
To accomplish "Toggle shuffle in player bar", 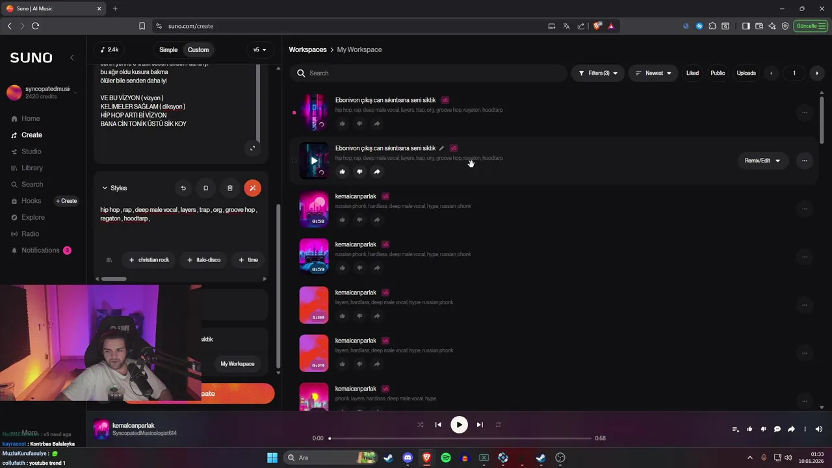I will [x=420, y=425].
